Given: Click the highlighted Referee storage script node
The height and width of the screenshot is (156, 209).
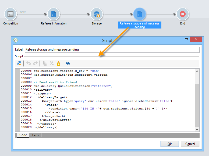Looking at the screenshot, I should coord(139,14).
